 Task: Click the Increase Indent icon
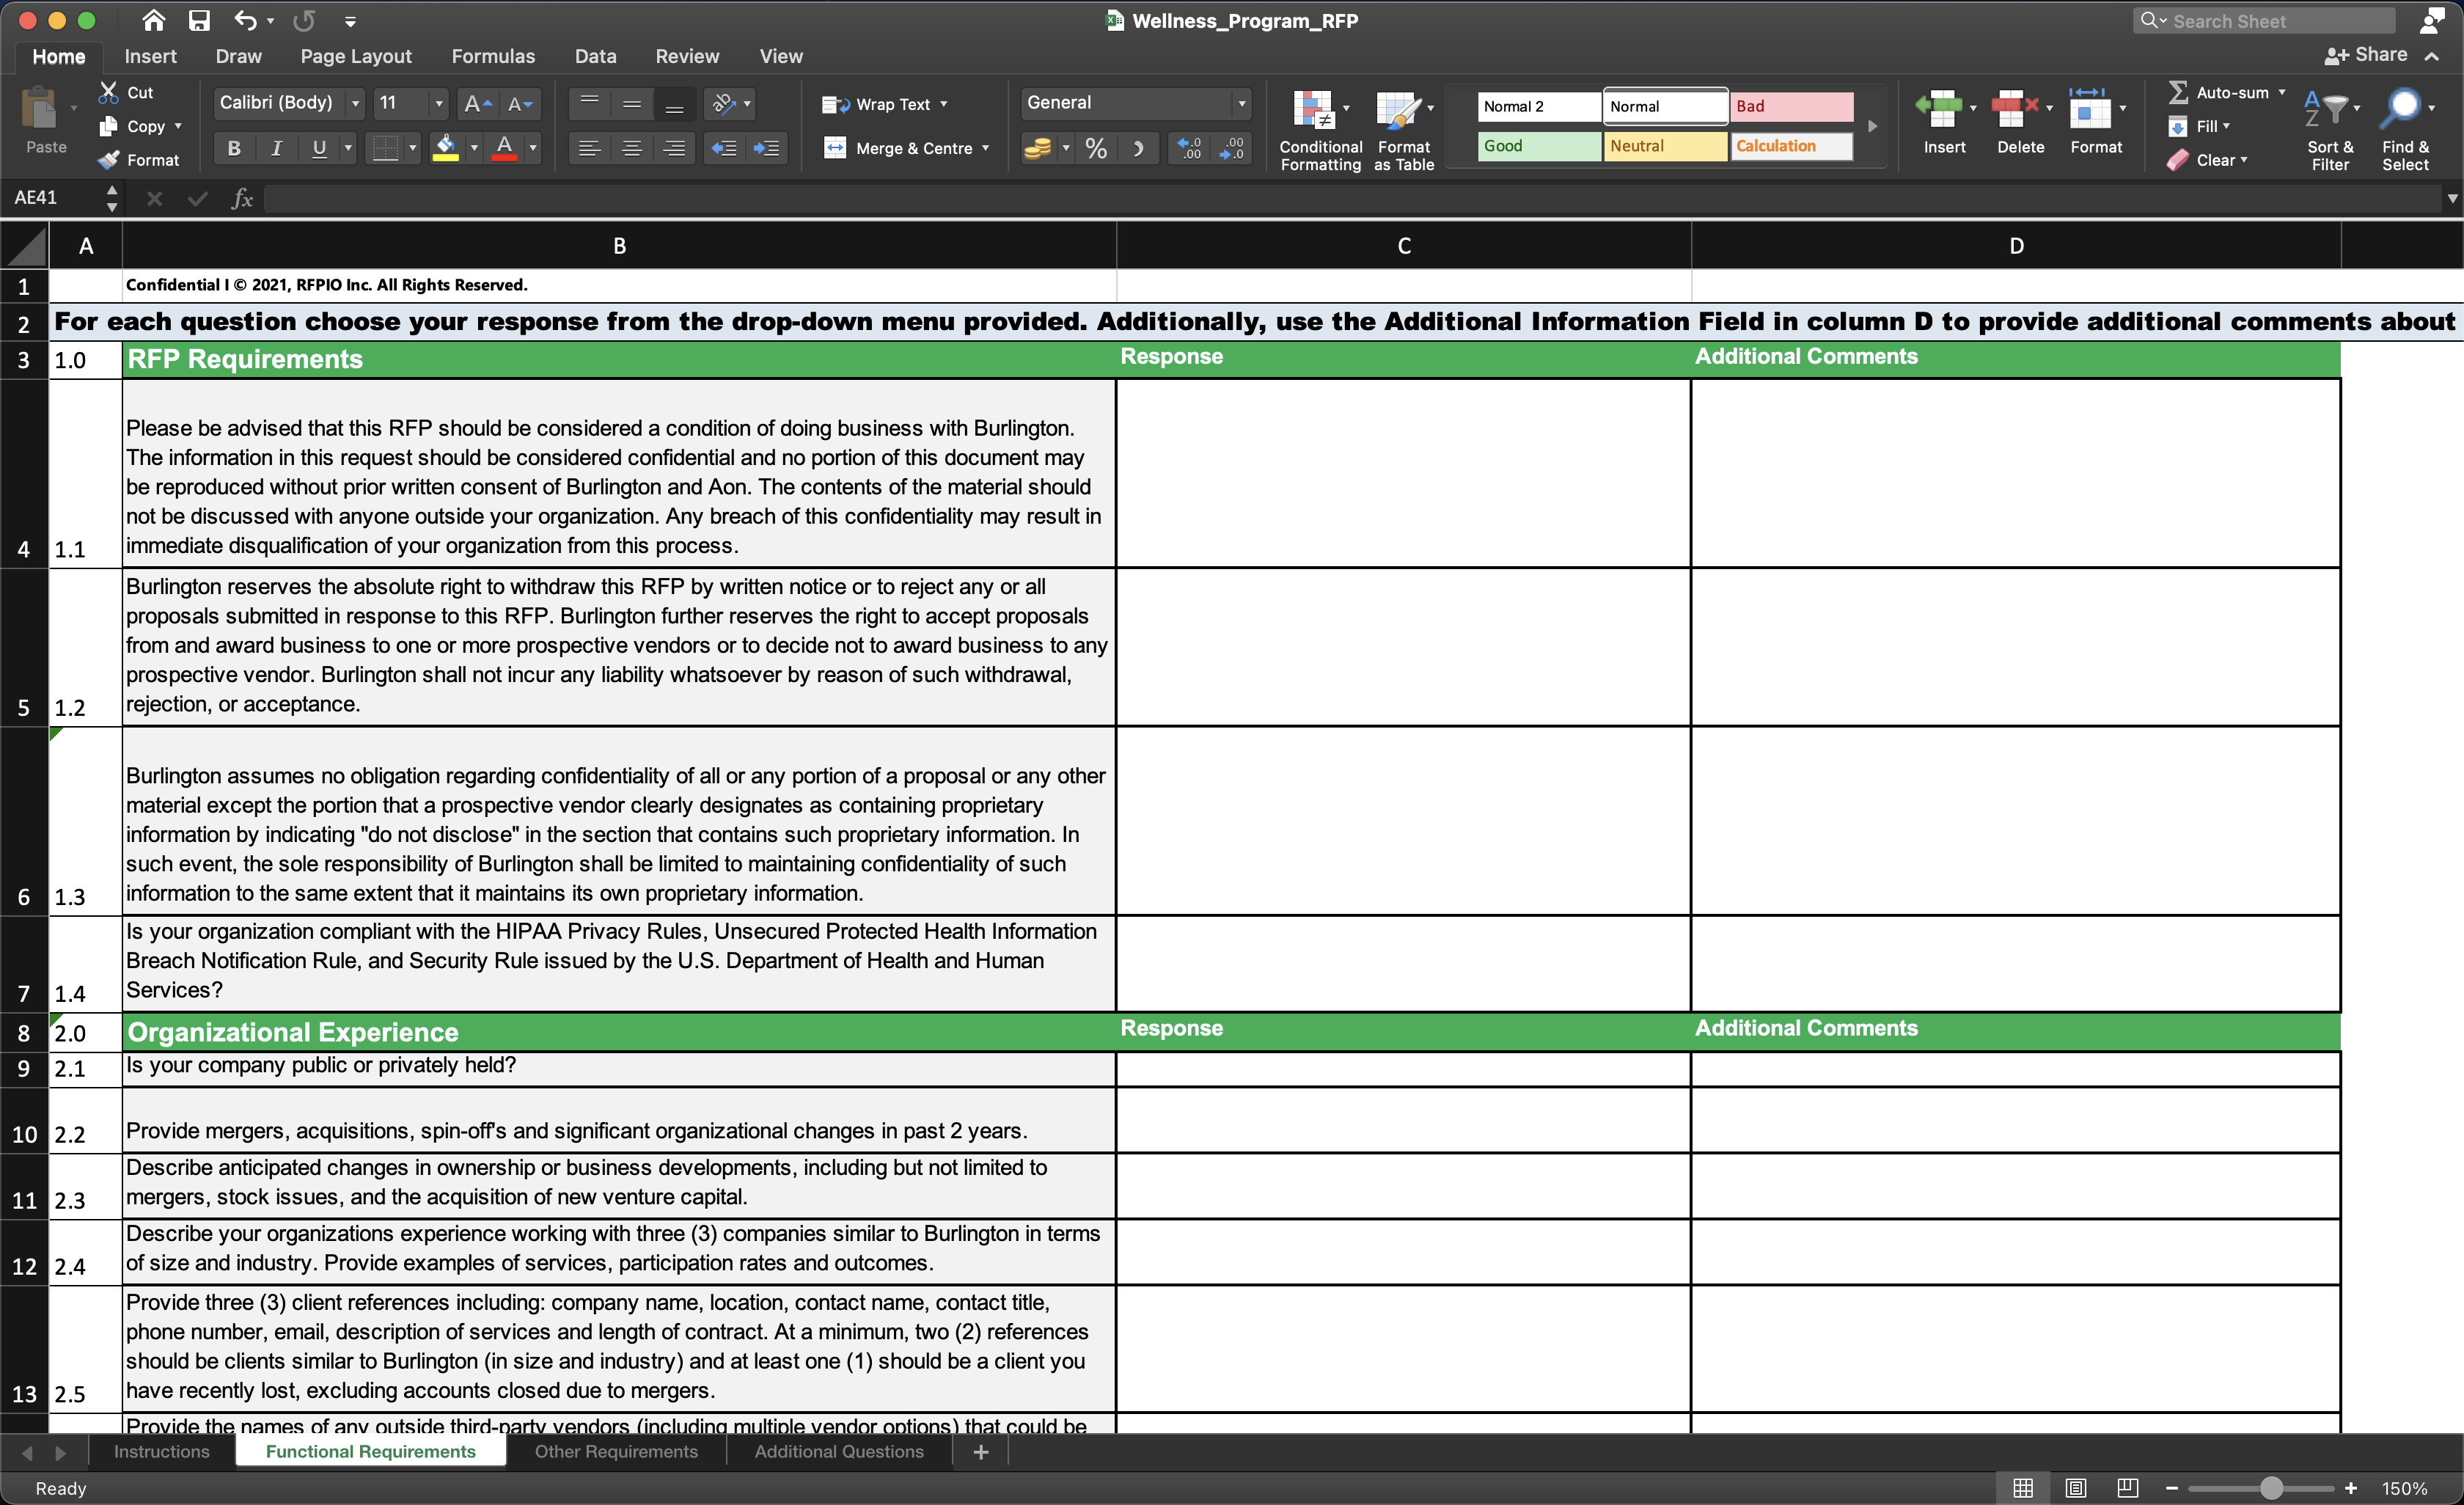(766, 149)
